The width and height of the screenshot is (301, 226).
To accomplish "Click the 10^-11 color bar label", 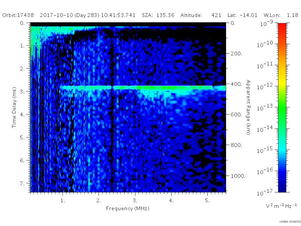I will 265,65.
